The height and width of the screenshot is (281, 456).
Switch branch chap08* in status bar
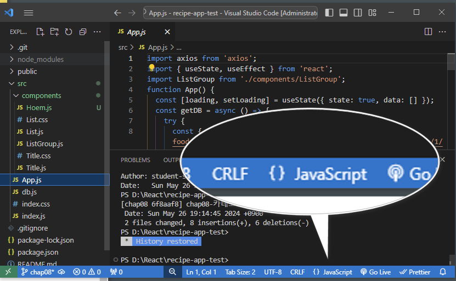click(37, 272)
